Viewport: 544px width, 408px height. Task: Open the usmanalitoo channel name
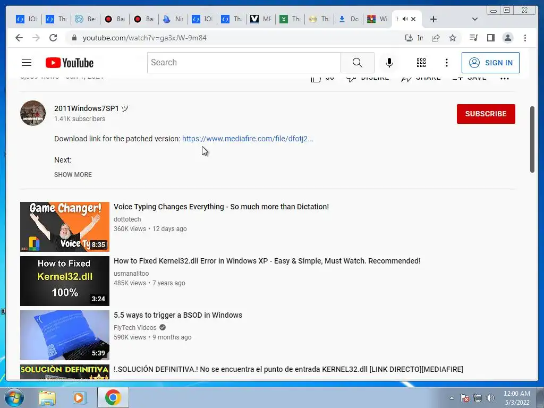(131, 274)
